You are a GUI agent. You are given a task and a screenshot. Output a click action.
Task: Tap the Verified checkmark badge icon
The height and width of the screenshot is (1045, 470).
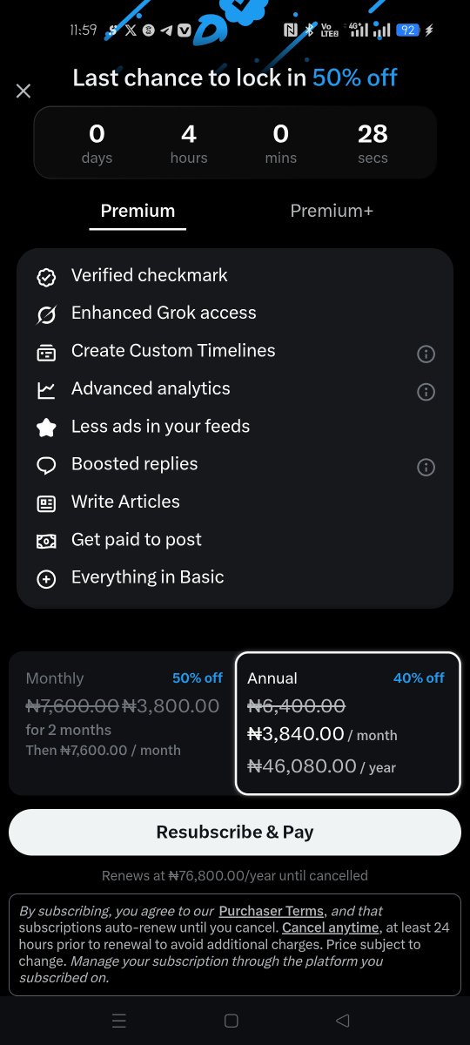click(46, 278)
